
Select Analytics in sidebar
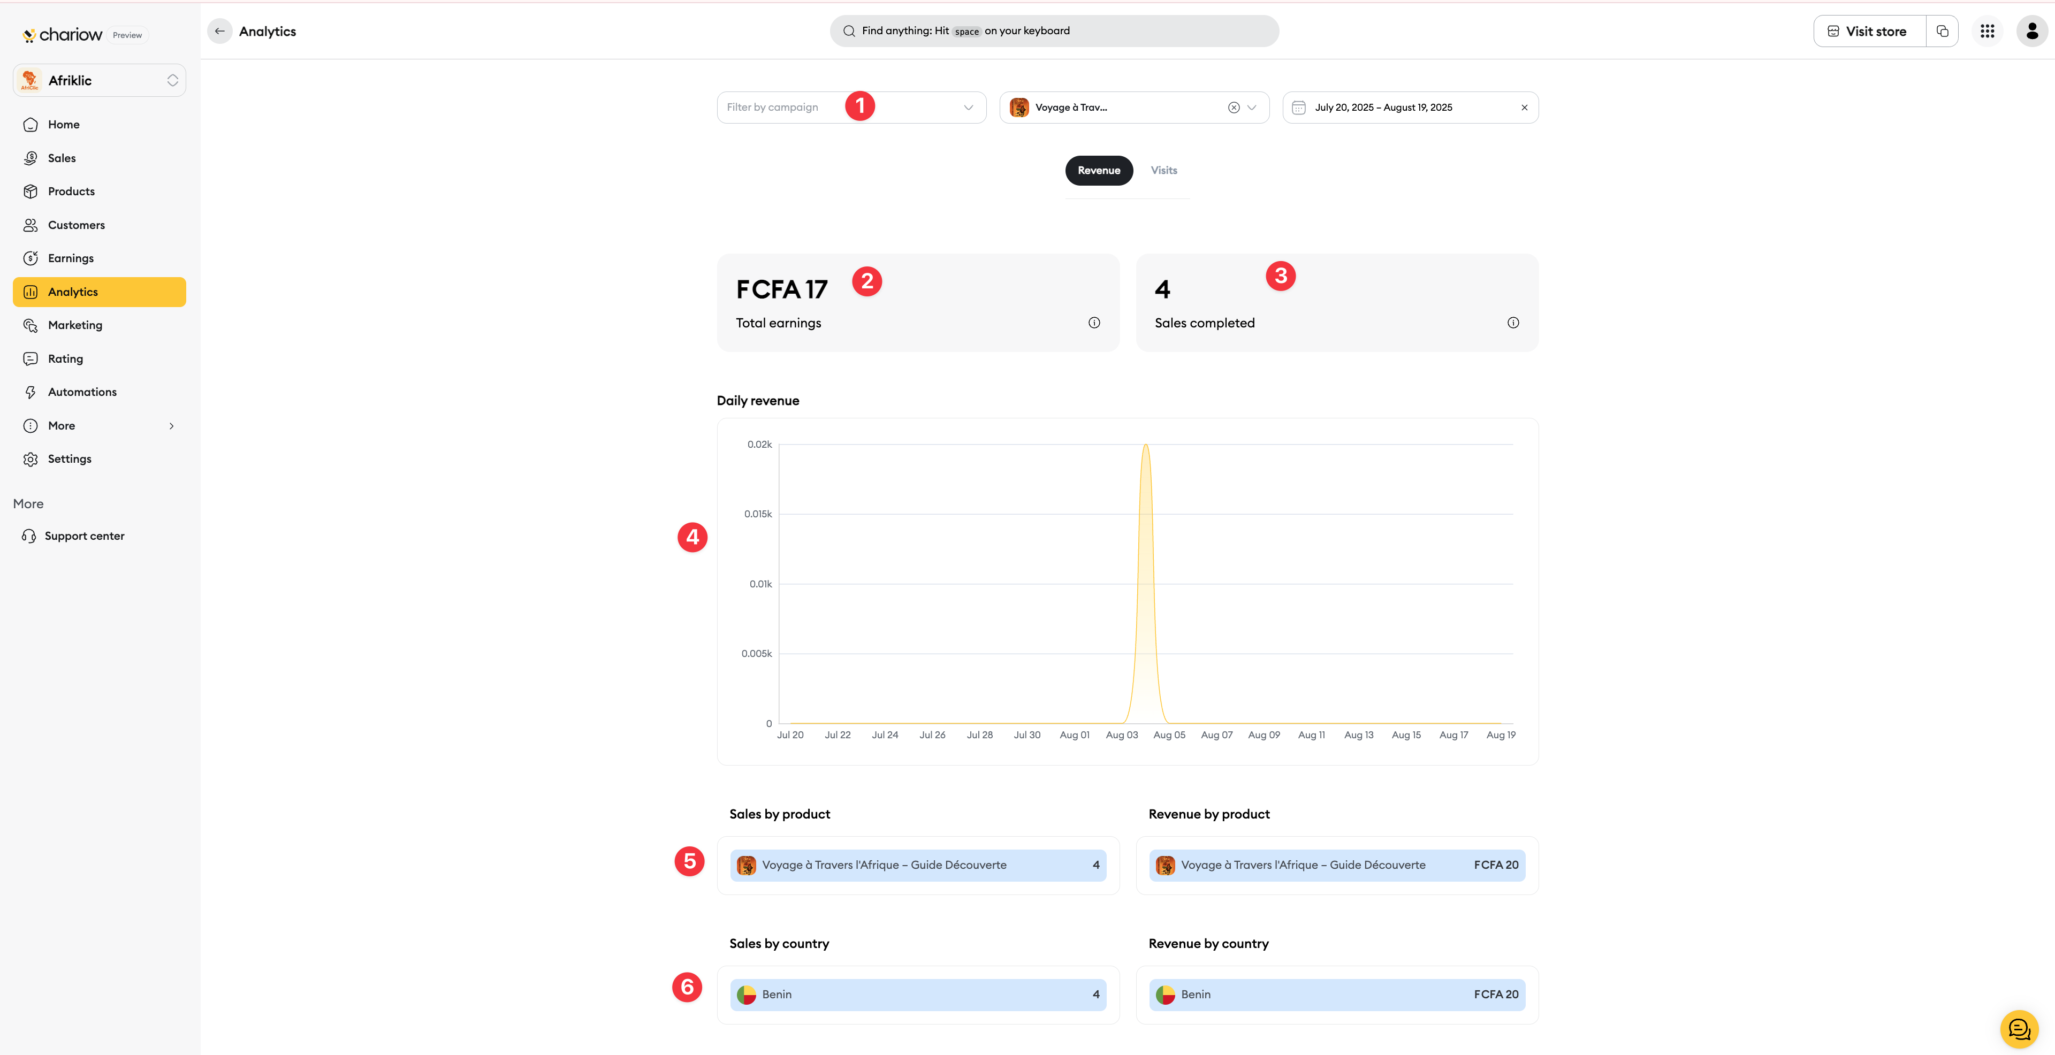pyautogui.click(x=99, y=292)
